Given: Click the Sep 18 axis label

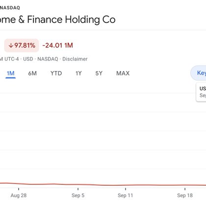Looking at the screenshot, I should pyautogui.click(x=185, y=195).
